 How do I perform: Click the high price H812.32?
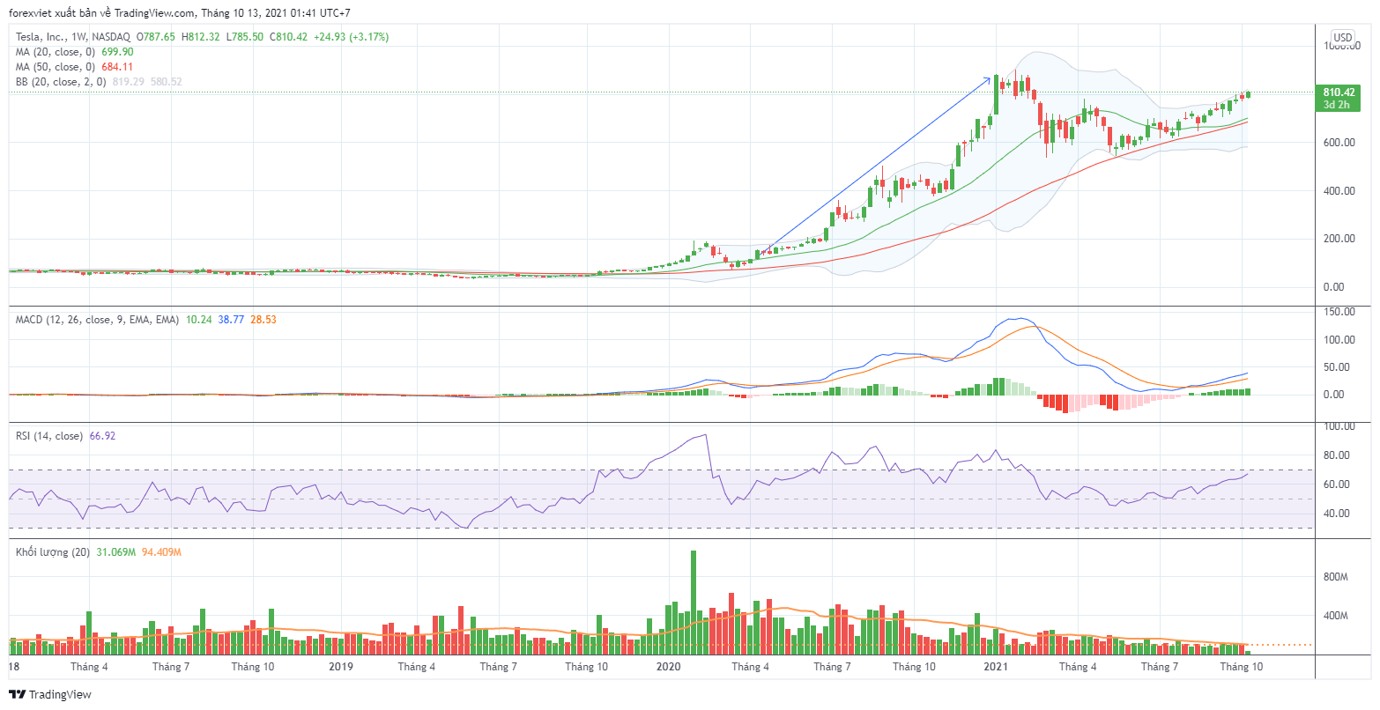tap(201, 37)
